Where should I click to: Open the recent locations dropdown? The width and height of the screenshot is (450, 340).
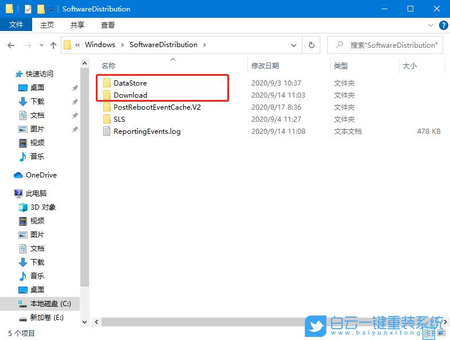(41, 45)
